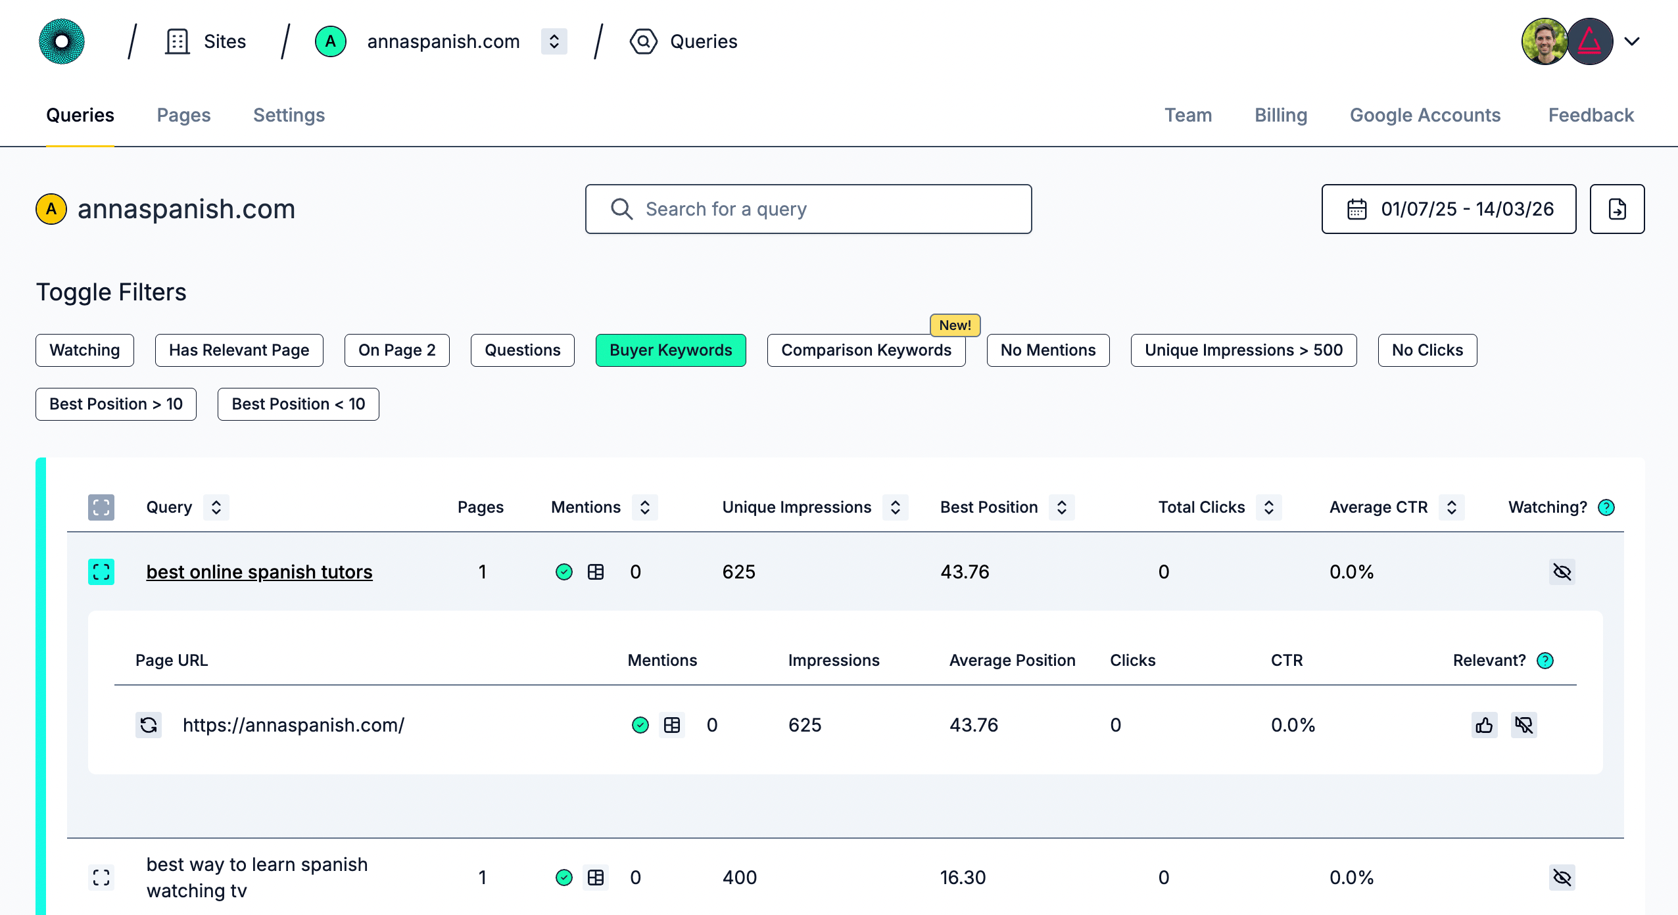Sort the table by Unique Impressions
This screenshot has height=915, width=1678.
point(895,507)
